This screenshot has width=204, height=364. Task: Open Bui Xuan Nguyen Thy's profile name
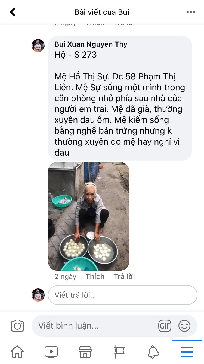(91, 44)
